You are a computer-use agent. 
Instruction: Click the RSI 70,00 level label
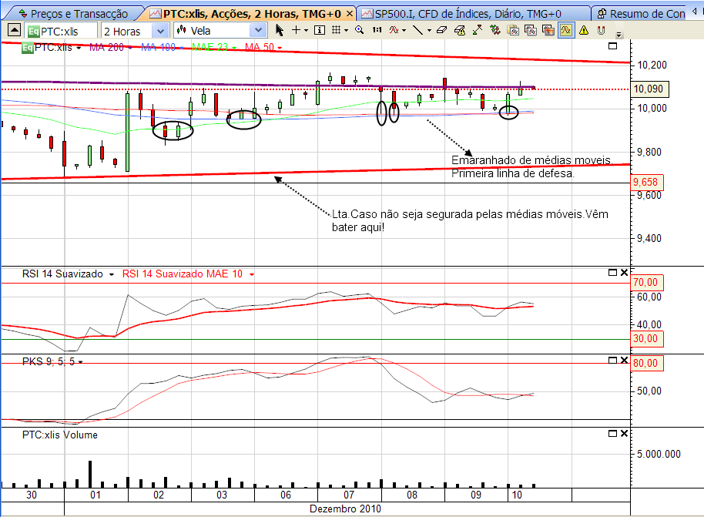coord(646,283)
